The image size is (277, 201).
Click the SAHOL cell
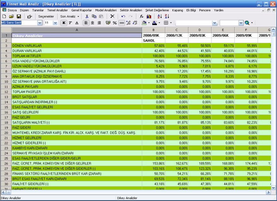tap(154, 40)
